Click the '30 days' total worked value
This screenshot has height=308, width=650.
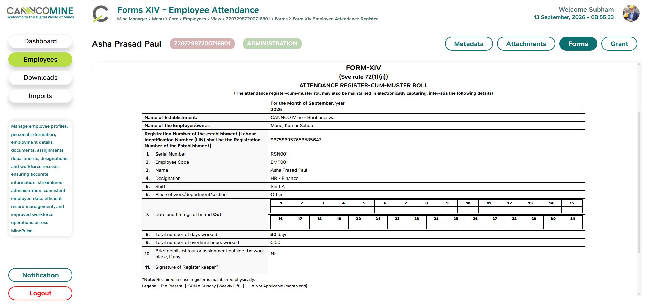(x=279, y=235)
